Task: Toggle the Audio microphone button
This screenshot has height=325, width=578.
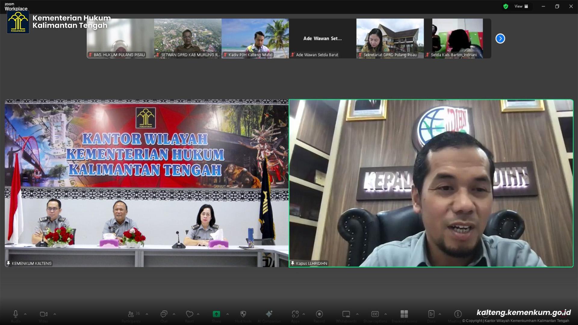Action: (x=16, y=314)
